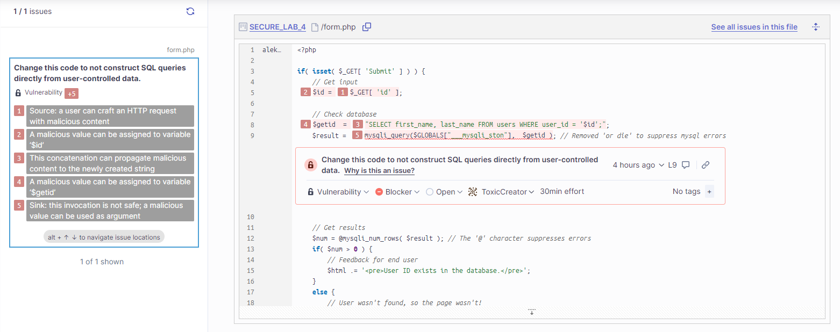Click the No tags label
Screen dimensions: 840x332
click(x=687, y=192)
